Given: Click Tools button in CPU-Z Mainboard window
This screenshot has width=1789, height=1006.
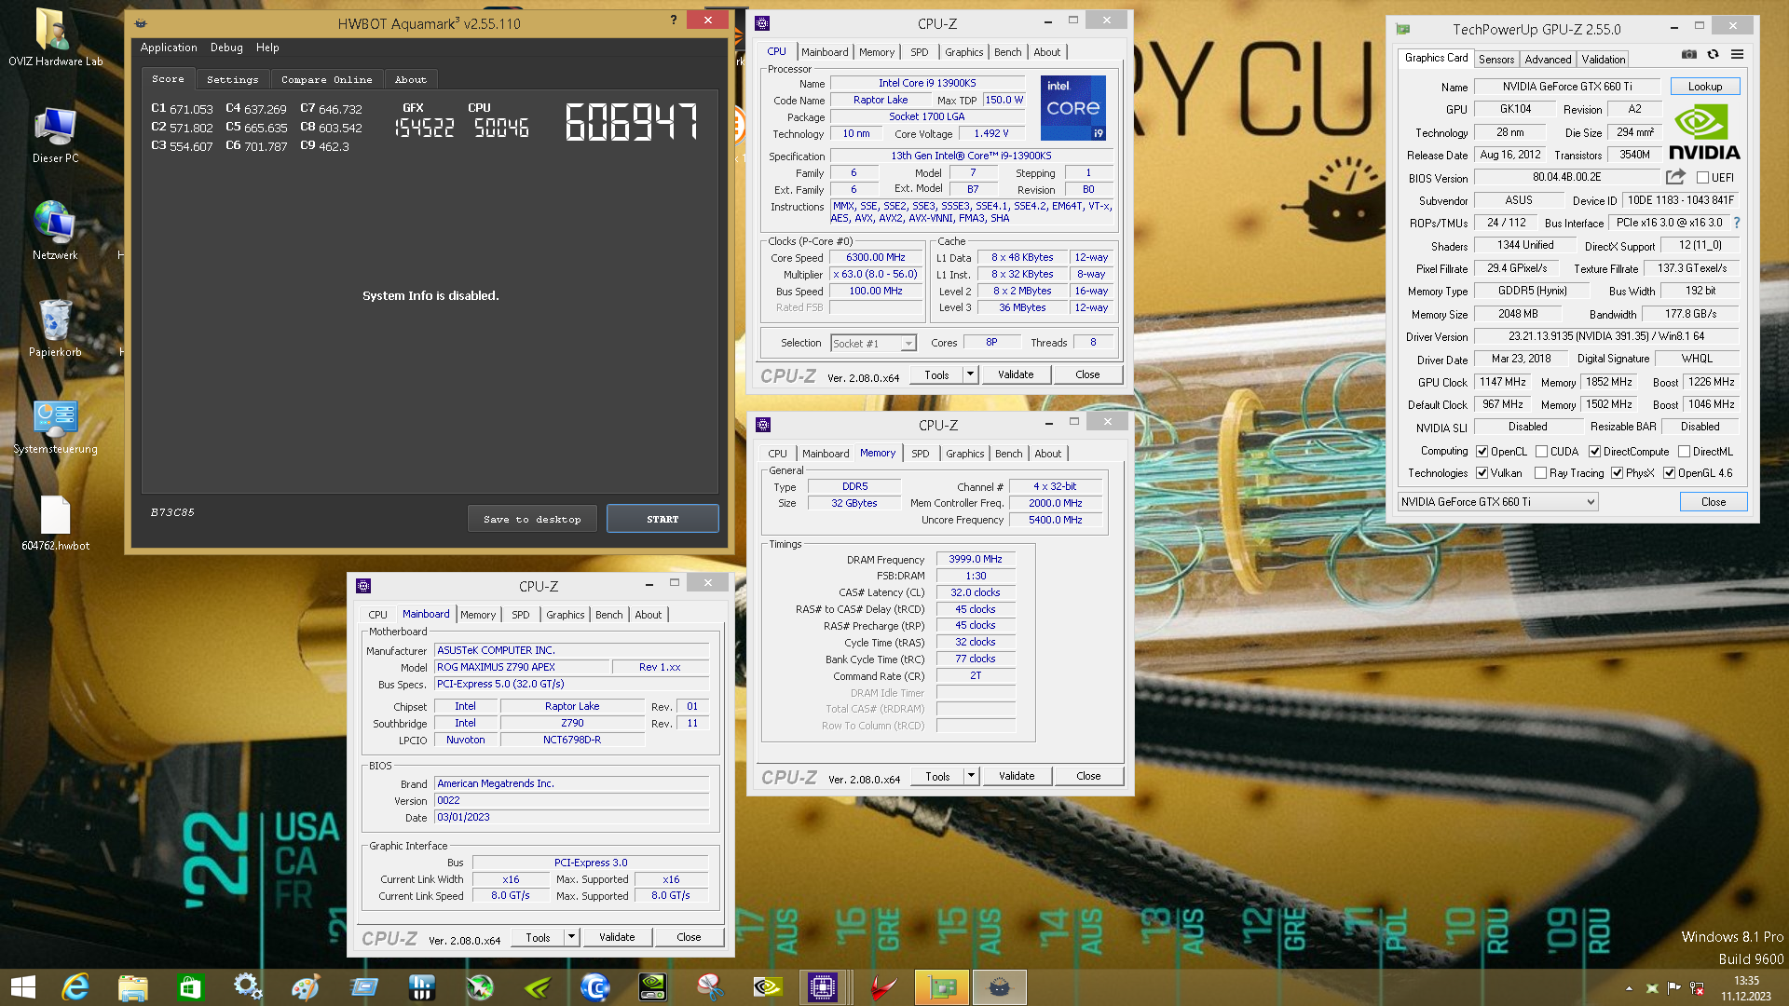Looking at the screenshot, I should point(538,938).
